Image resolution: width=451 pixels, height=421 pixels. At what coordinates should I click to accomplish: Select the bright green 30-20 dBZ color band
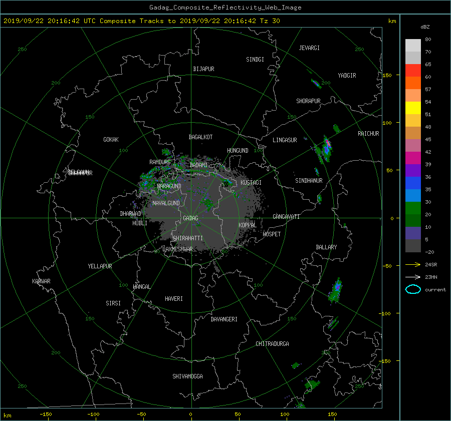(413, 208)
